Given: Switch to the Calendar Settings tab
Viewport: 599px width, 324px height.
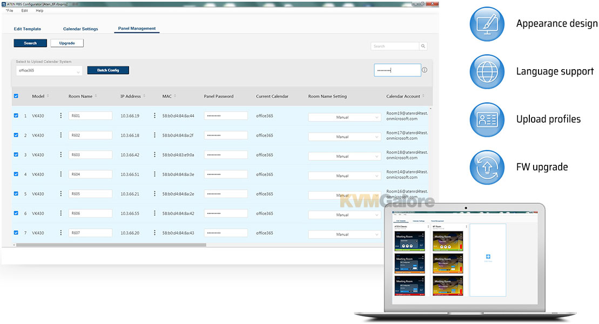Looking at the screenshot, I should click(x=80, y=29).
